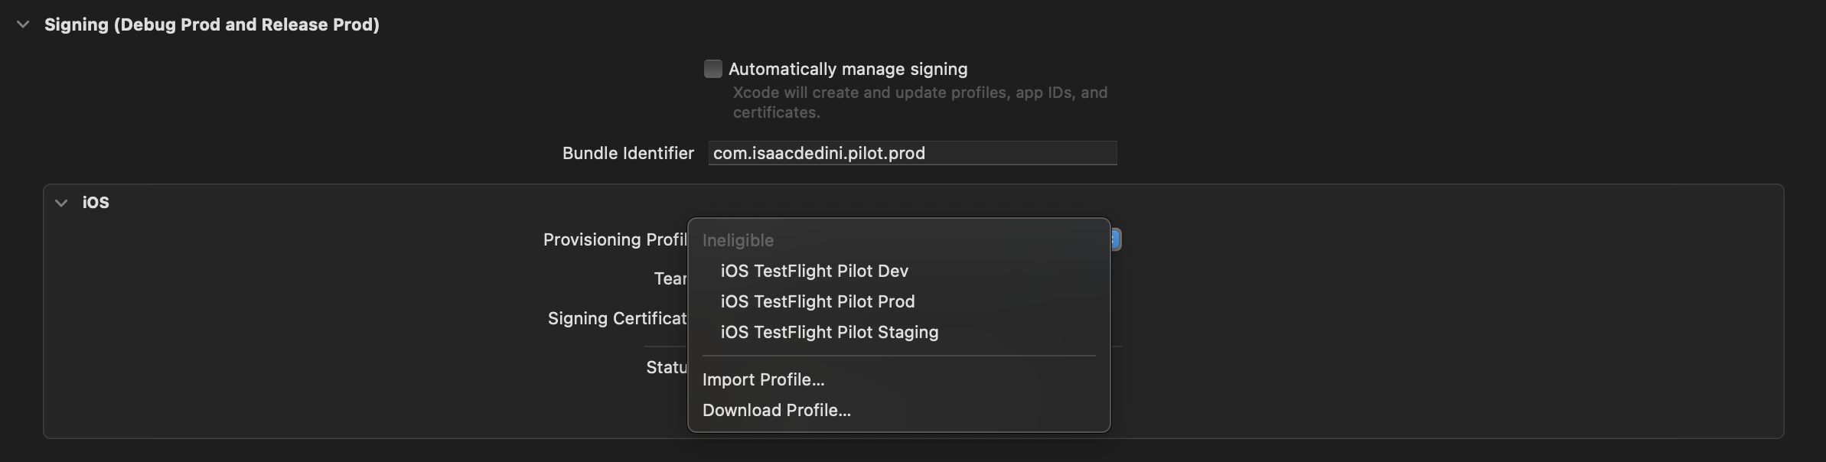
Task: Click the Team field label
Action: (670, 278)
